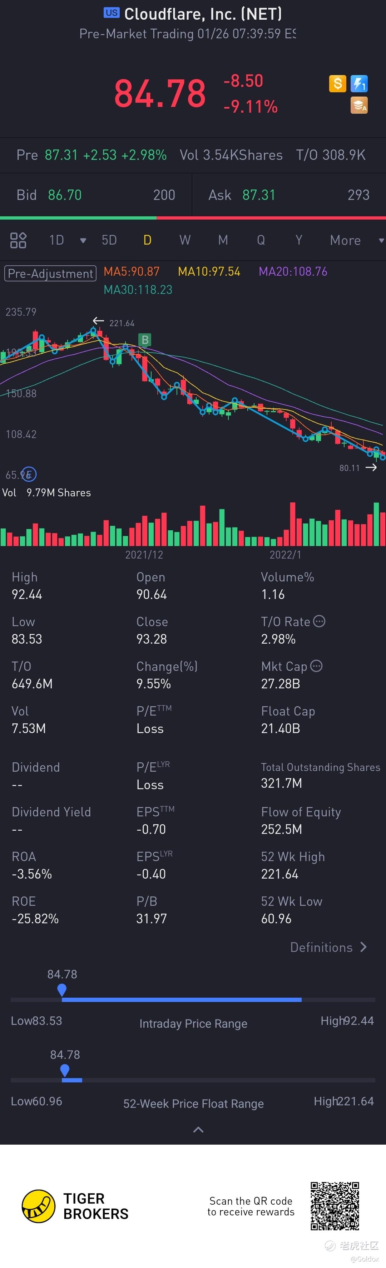Tap the 80.11 chart low label
The image size is (386, 1268).
350,468
